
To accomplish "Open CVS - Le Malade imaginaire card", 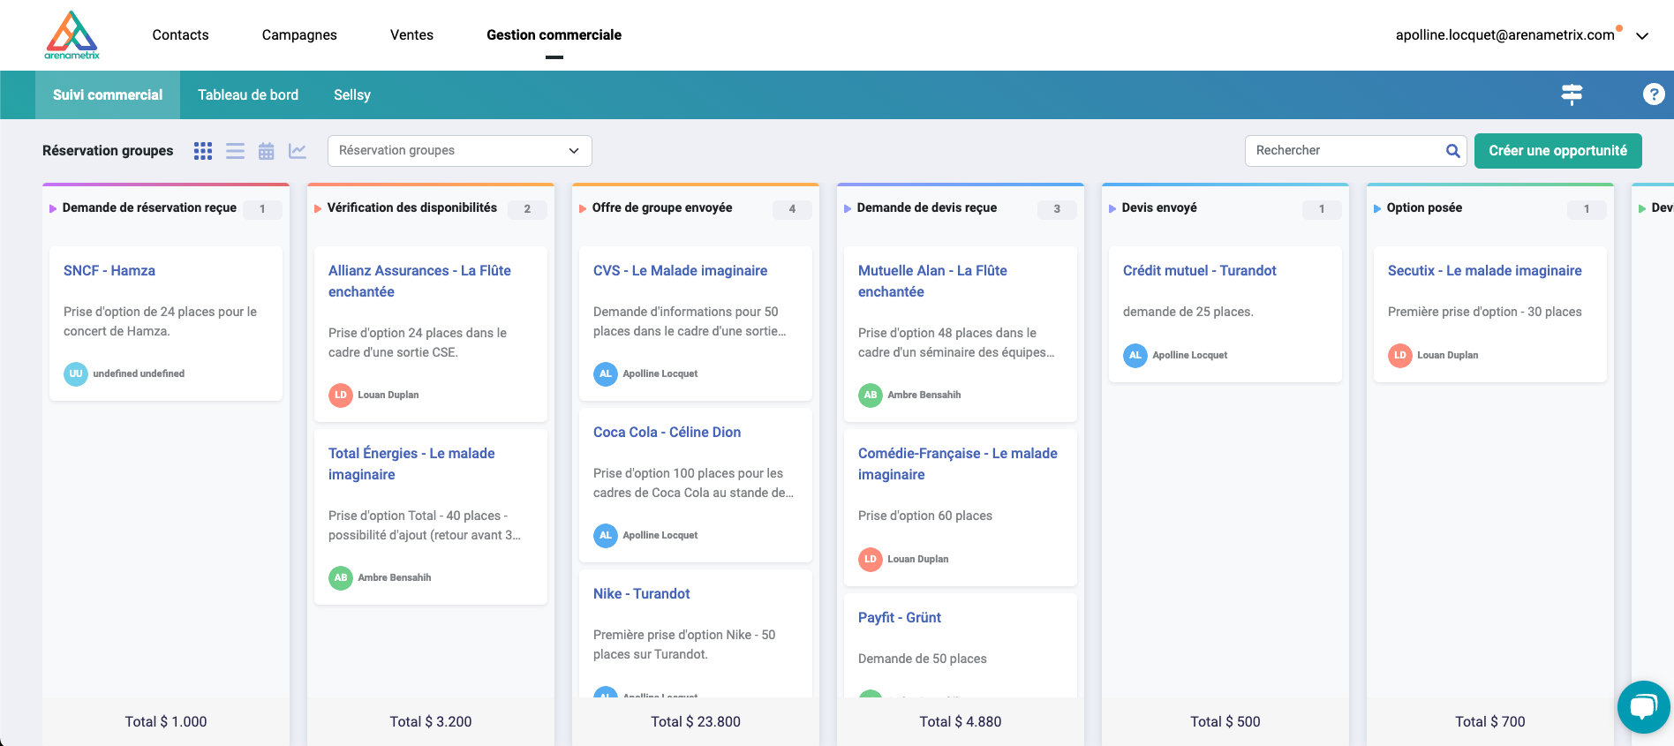I will pyautogui.click(x=680, y=270).
